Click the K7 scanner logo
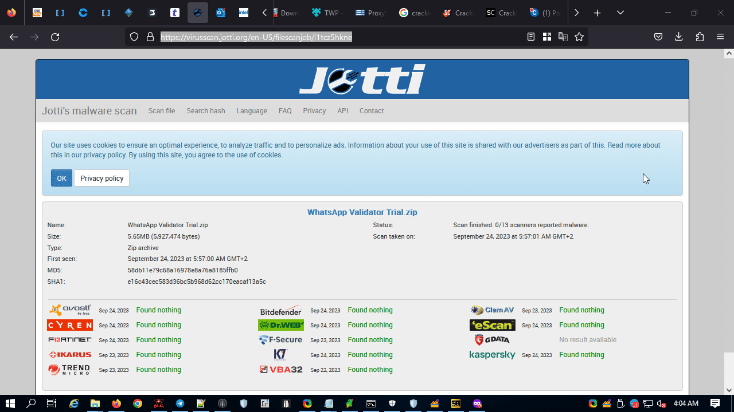 point(280,355)
